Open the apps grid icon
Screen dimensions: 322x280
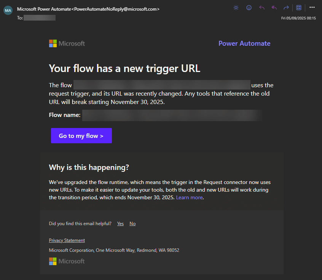[x=298, y=7]
